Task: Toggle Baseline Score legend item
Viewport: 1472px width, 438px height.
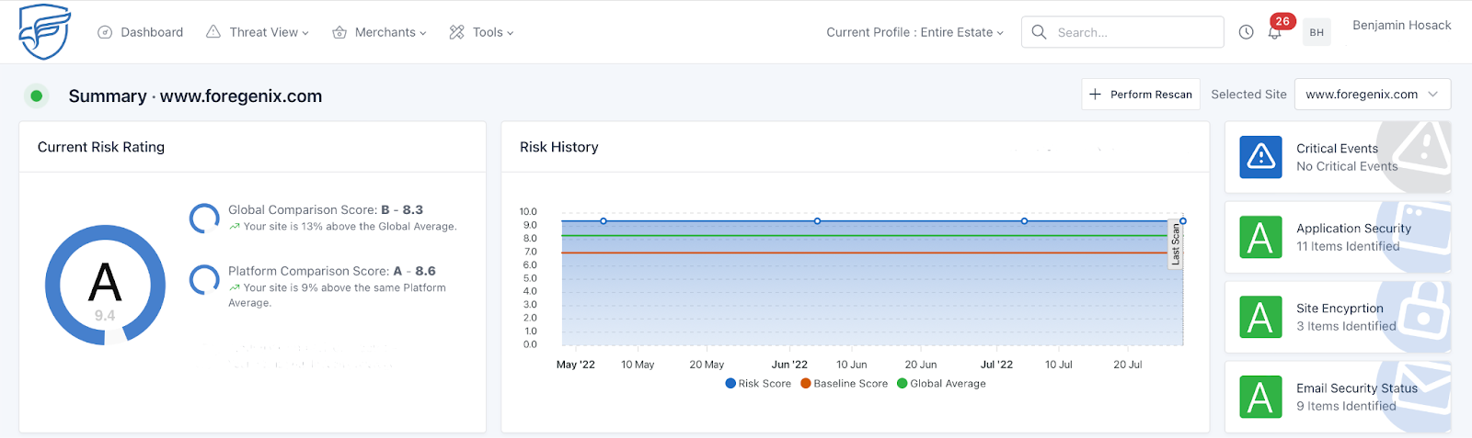Action: (x=844, y=384)
